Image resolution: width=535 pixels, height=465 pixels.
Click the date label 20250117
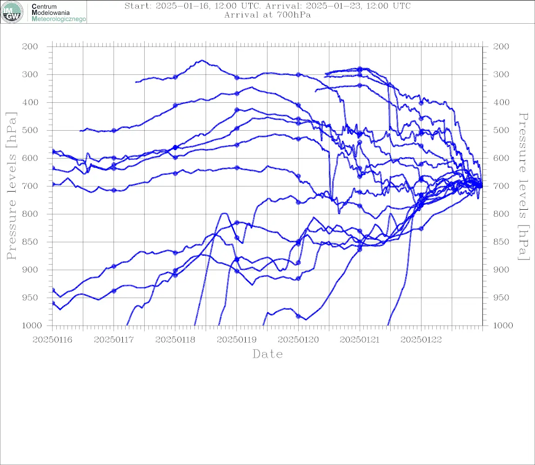114,340
